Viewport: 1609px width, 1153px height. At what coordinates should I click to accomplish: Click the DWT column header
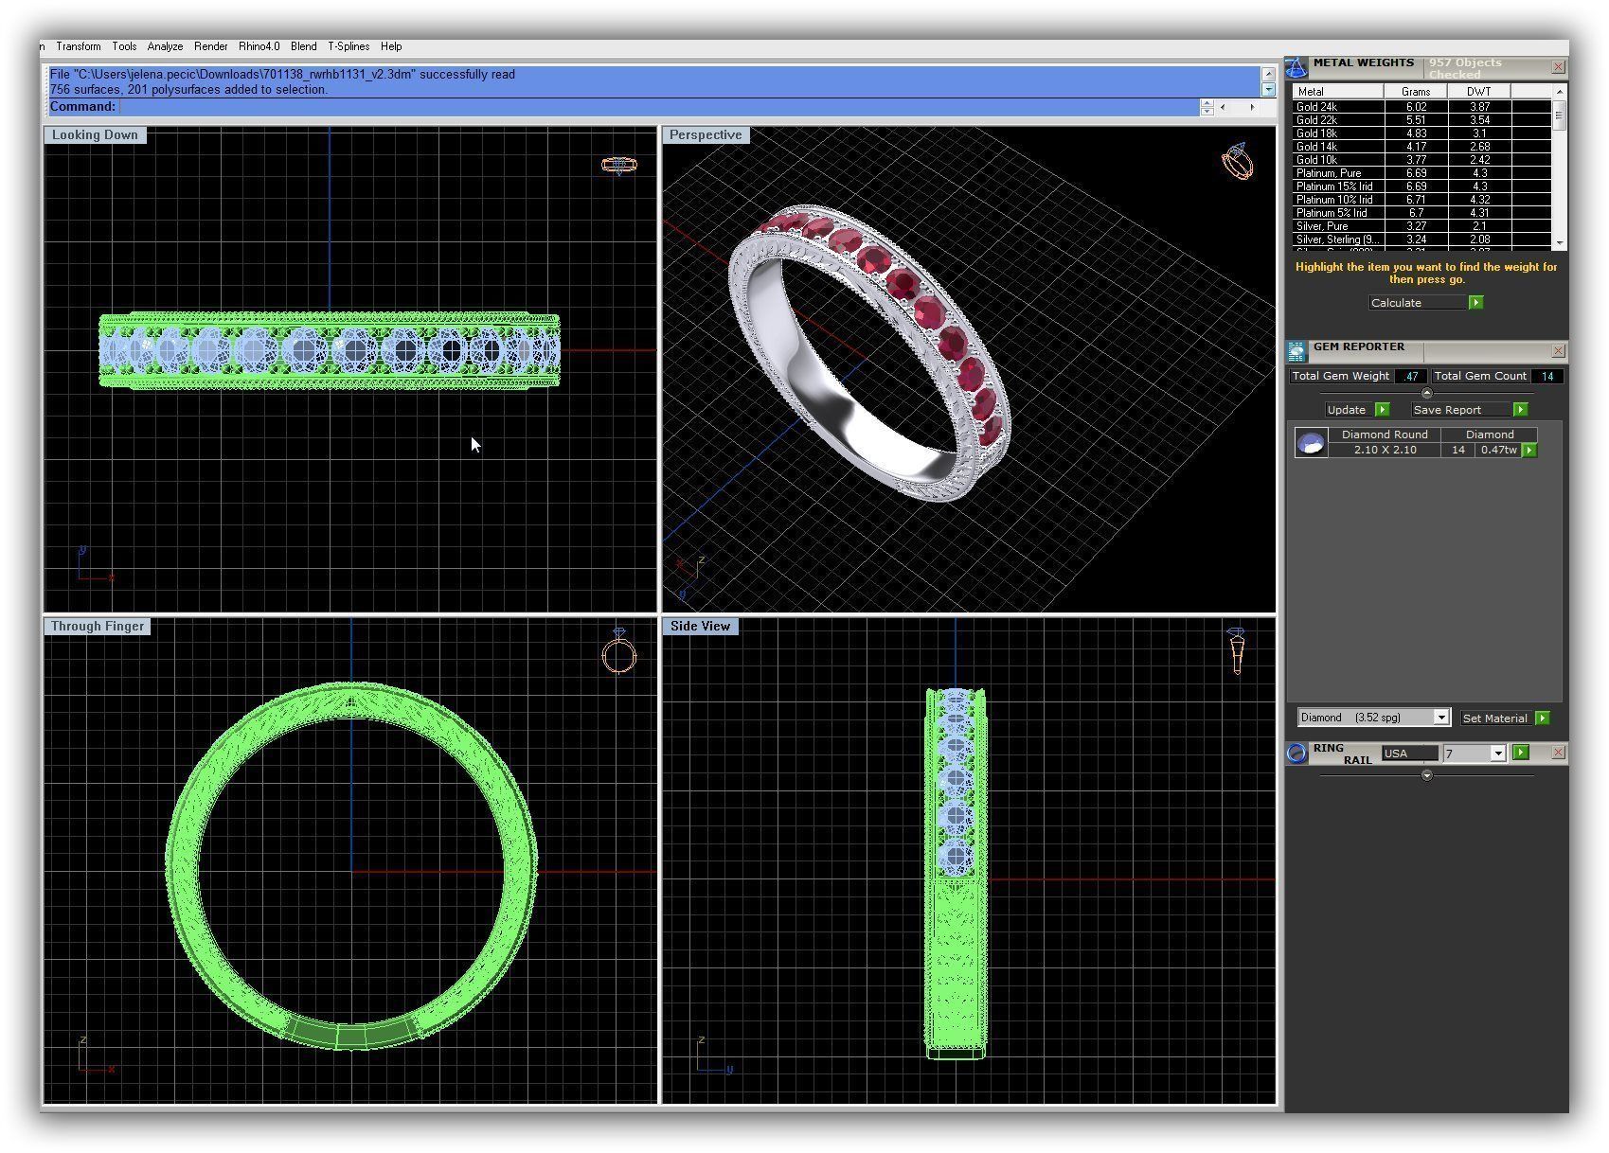(x=1478, y=92)
